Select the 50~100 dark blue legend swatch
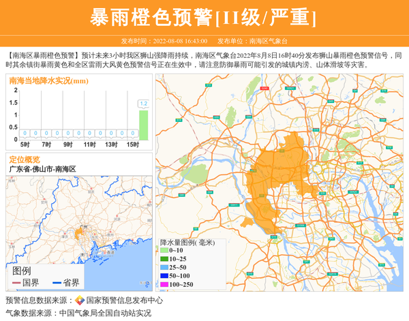Viewport: 409px width, 321px height. (x=164, y=276)
